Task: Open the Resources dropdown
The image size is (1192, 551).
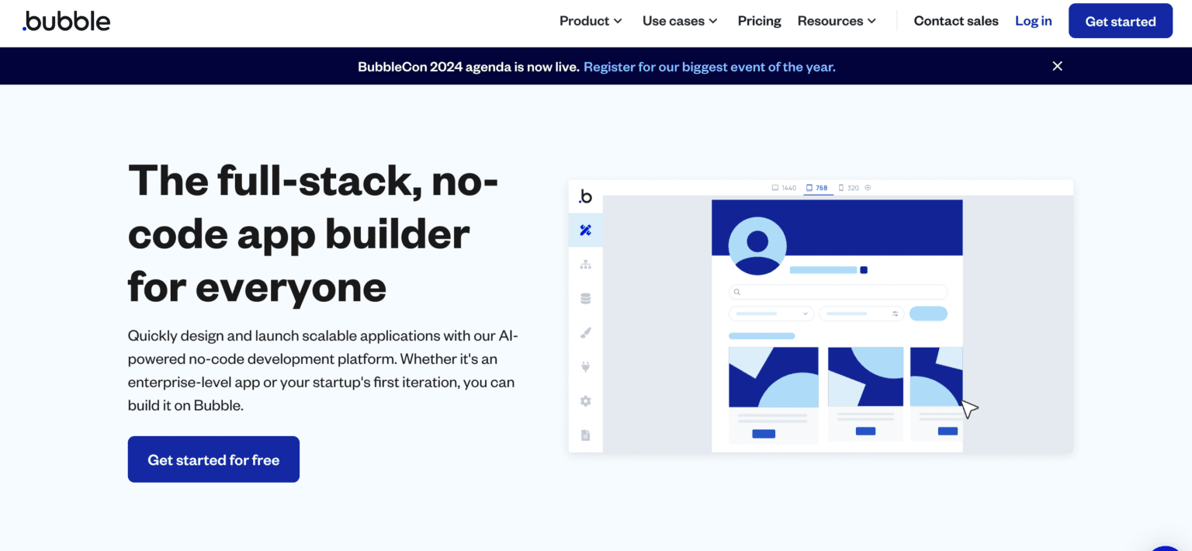Action: pos(837,21)
